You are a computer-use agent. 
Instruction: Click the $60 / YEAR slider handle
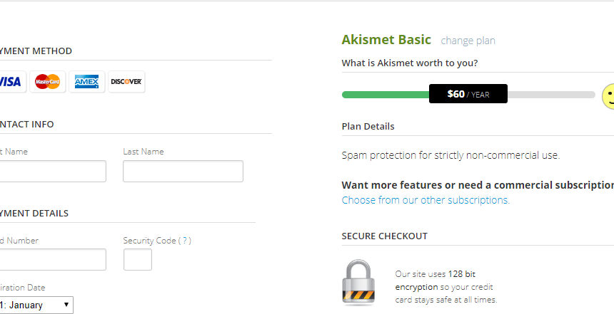point(468,94)
